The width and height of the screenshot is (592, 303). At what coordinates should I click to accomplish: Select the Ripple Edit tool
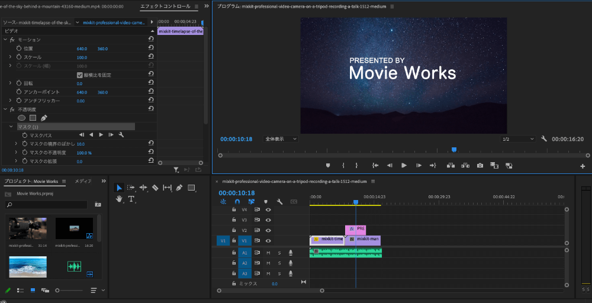click(143, 188)
